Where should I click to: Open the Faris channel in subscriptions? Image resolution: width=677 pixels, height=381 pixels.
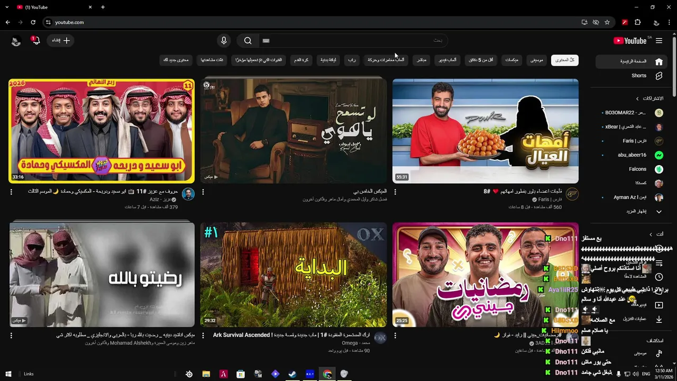(x=632, y=141)
